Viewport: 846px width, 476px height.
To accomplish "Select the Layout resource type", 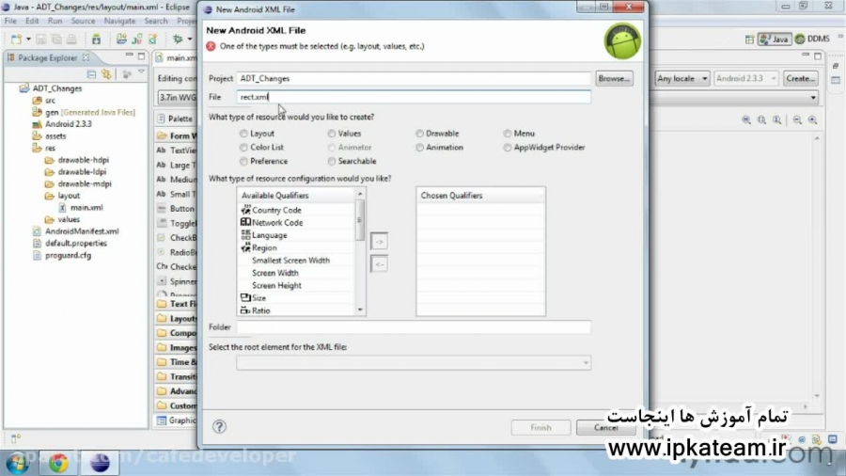I will click(244, 134).
